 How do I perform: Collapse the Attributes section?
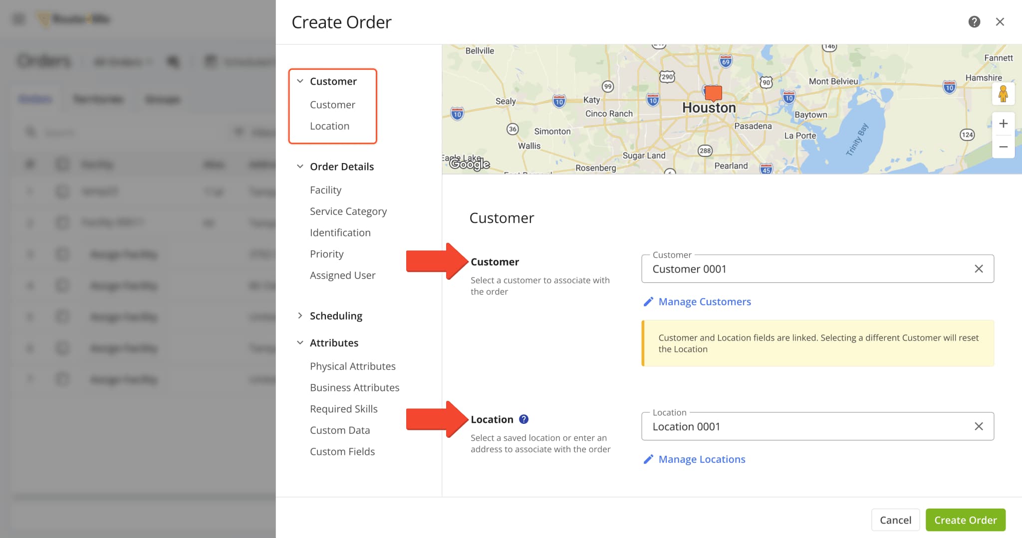coord(300,343)
